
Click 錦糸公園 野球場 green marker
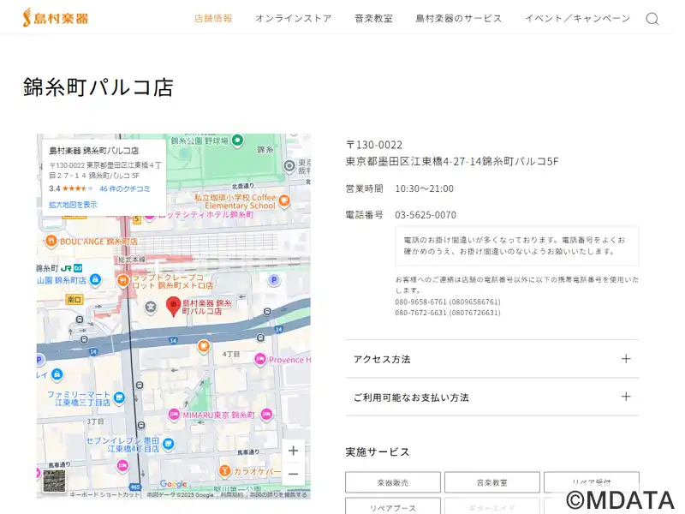pyautogui.click(x=237, y=140)
